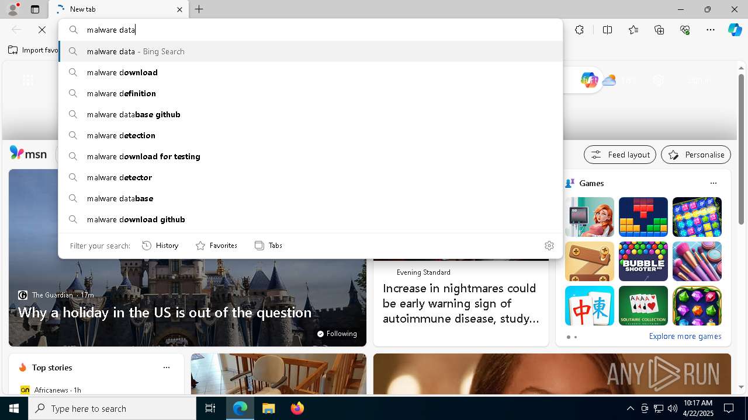This screenshot has width=748, height=420.
Task: Open the network tray icon
Action: click(658, 408)
